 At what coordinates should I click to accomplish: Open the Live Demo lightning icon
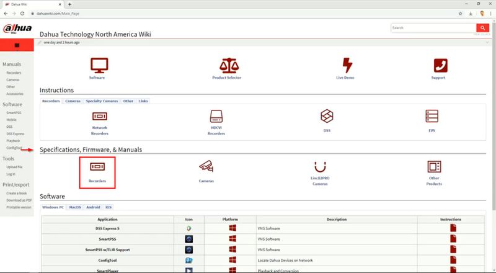[x=348, y=65]
